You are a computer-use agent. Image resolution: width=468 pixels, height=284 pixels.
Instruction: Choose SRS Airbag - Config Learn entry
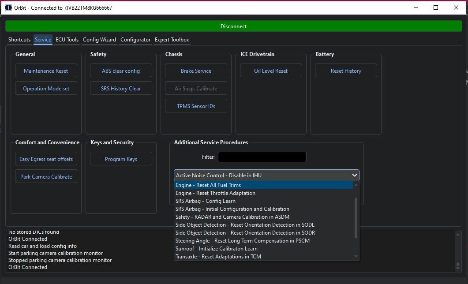point(205,201)
